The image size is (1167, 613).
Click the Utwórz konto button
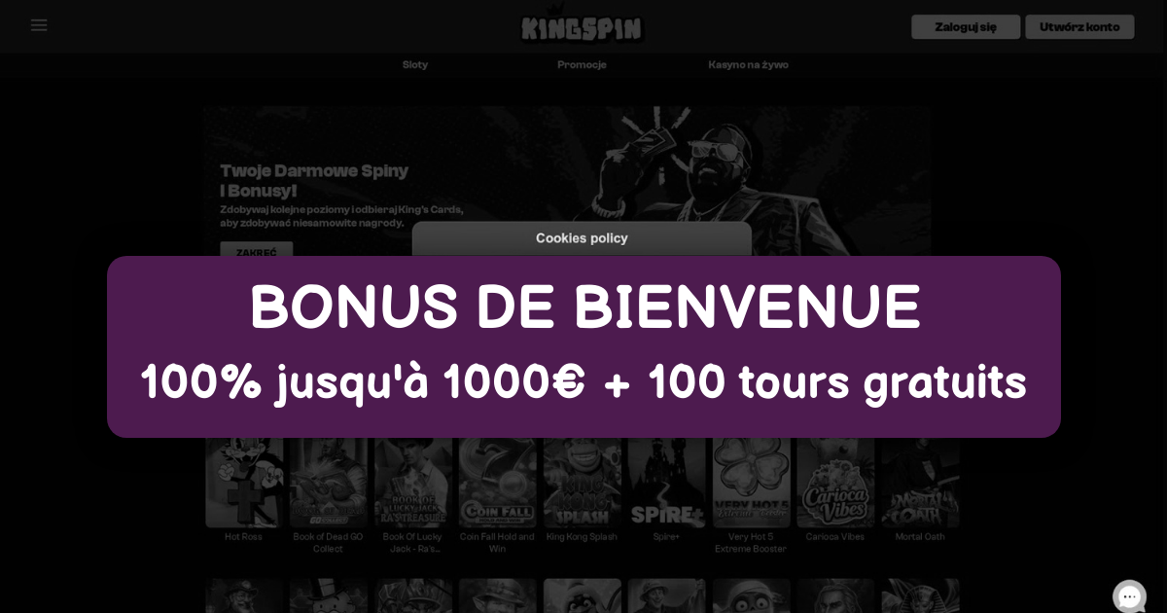pos(1079,27)
